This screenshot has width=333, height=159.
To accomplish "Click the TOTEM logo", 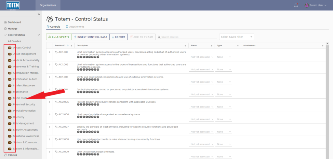I will tap(13, 5).
